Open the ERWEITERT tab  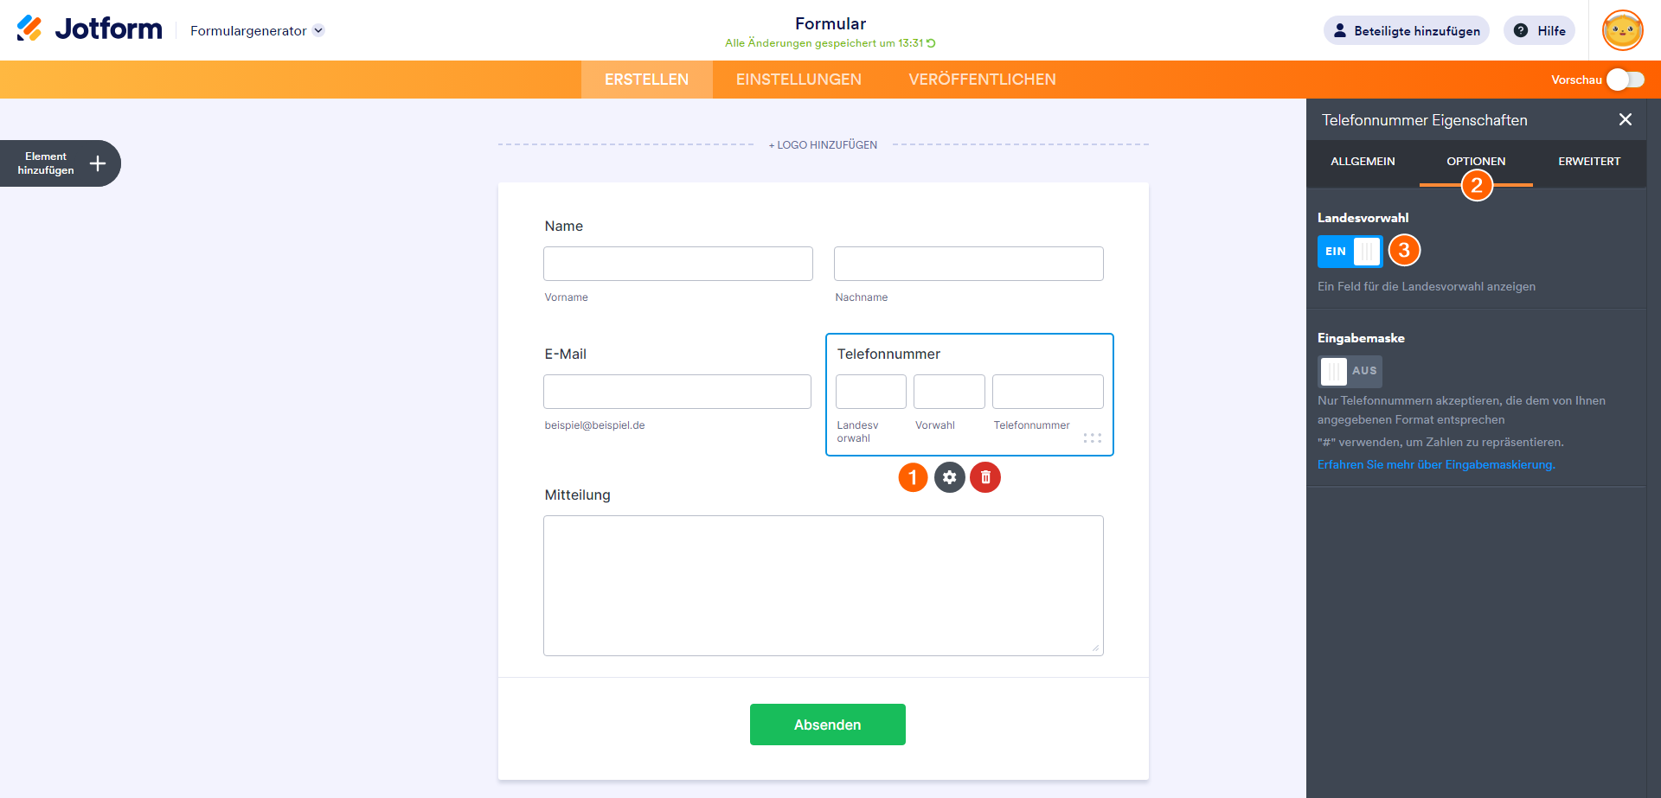pyautogui.click(x=1589, y=162)
